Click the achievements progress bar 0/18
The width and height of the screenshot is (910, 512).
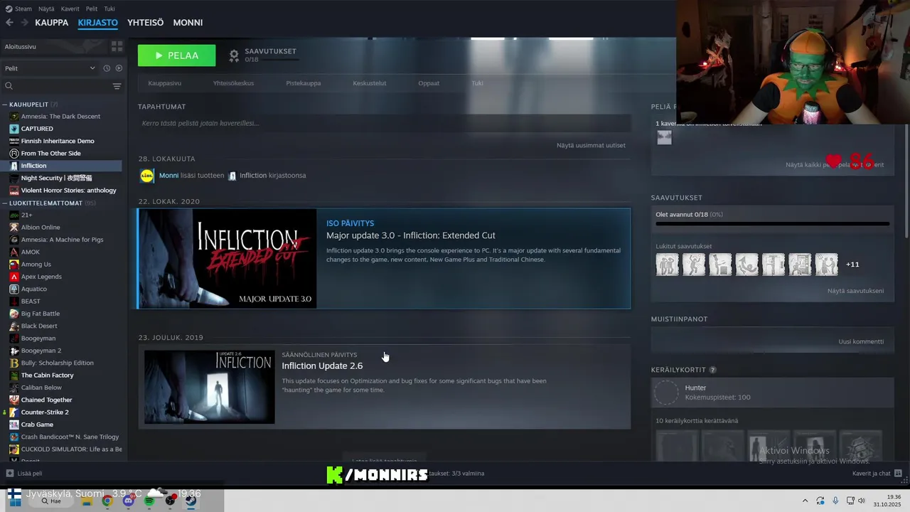click(x=772, y=224)
